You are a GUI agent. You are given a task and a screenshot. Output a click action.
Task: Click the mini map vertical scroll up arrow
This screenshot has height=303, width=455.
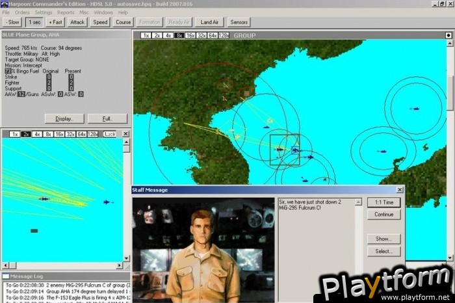127,142
